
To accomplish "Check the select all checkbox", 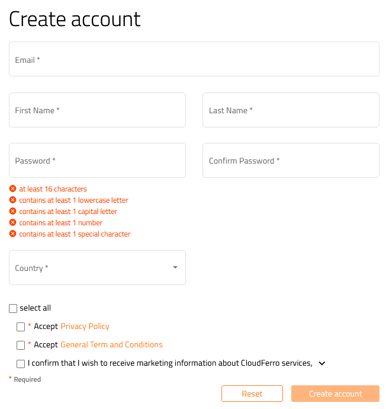I will 13,308.
